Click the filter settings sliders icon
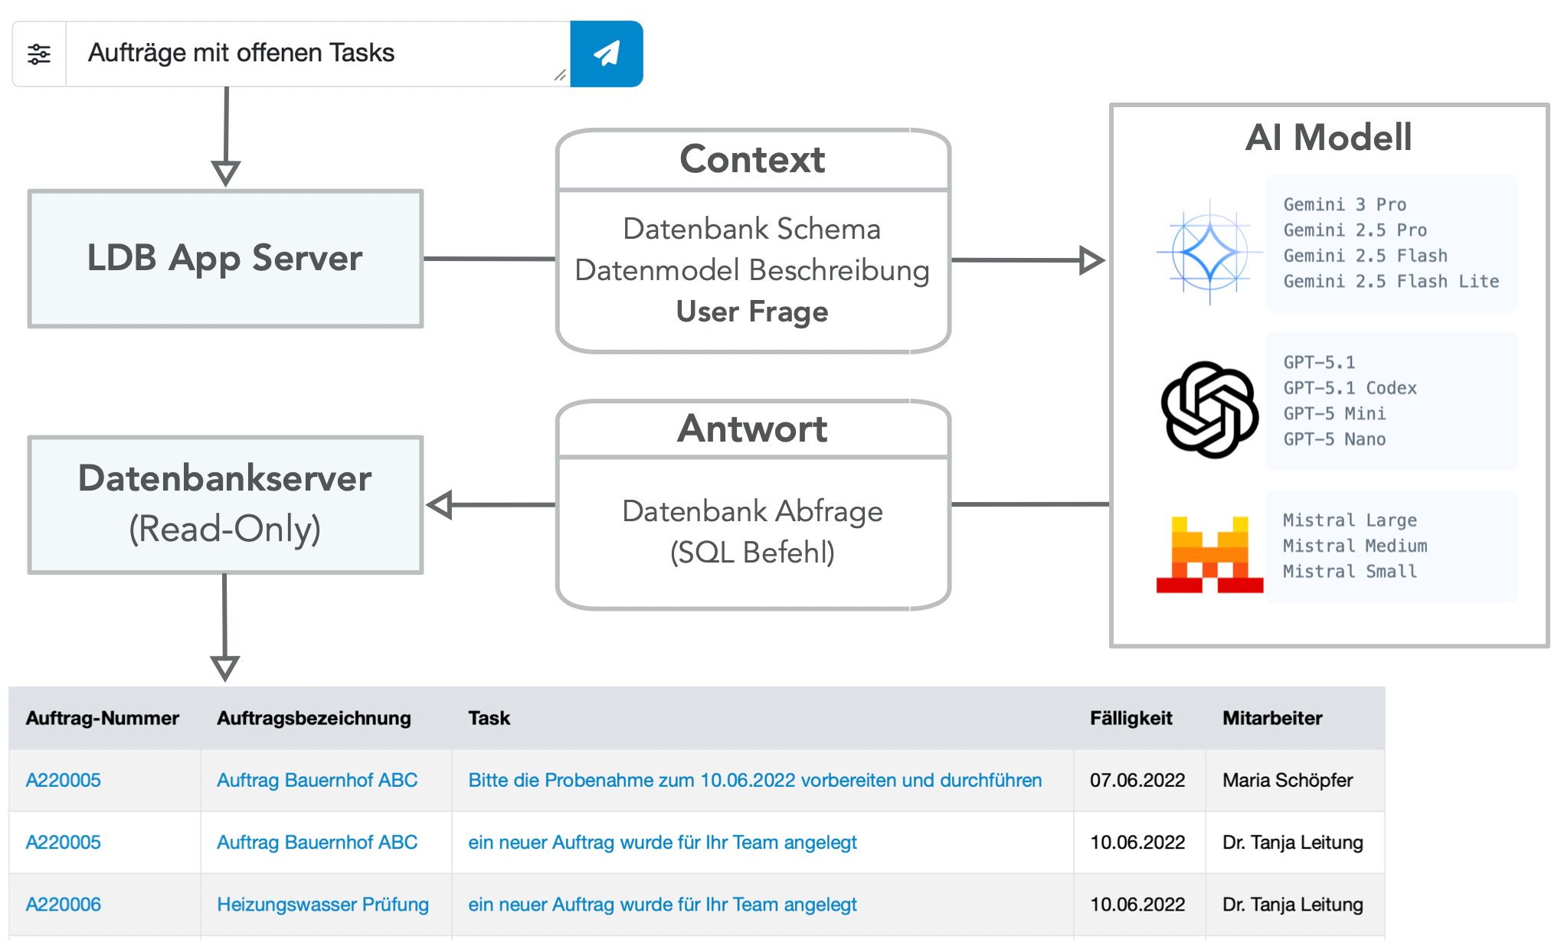The height and width of the screenshot is (946, 1561). (39, 54)
